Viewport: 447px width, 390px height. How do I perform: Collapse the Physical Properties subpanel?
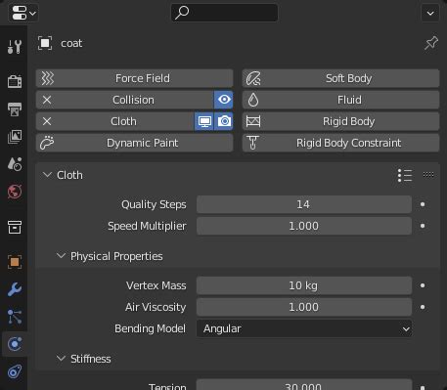(x=61, y=256)
